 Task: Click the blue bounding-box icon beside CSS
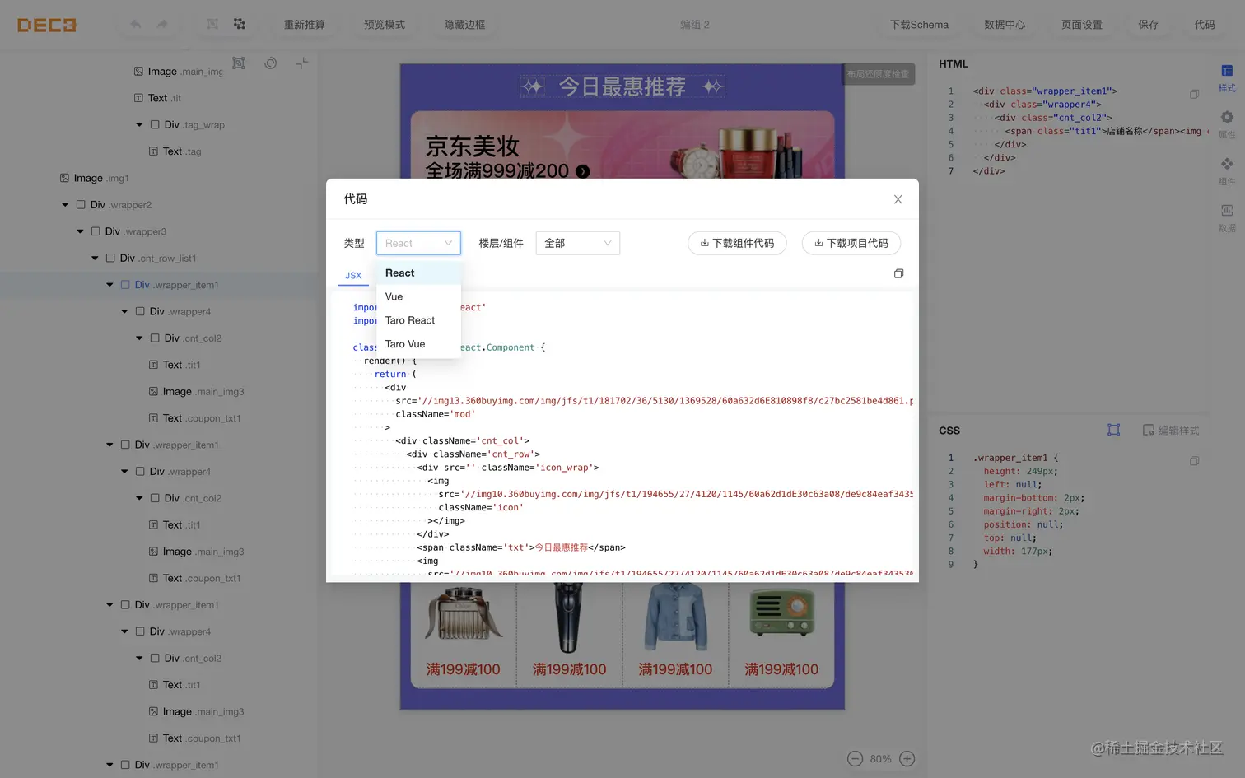[1114, 430]
